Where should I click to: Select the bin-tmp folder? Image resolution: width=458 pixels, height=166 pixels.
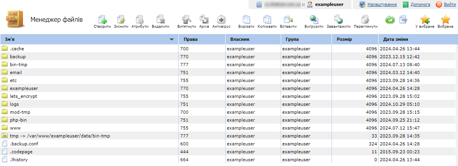19,65
